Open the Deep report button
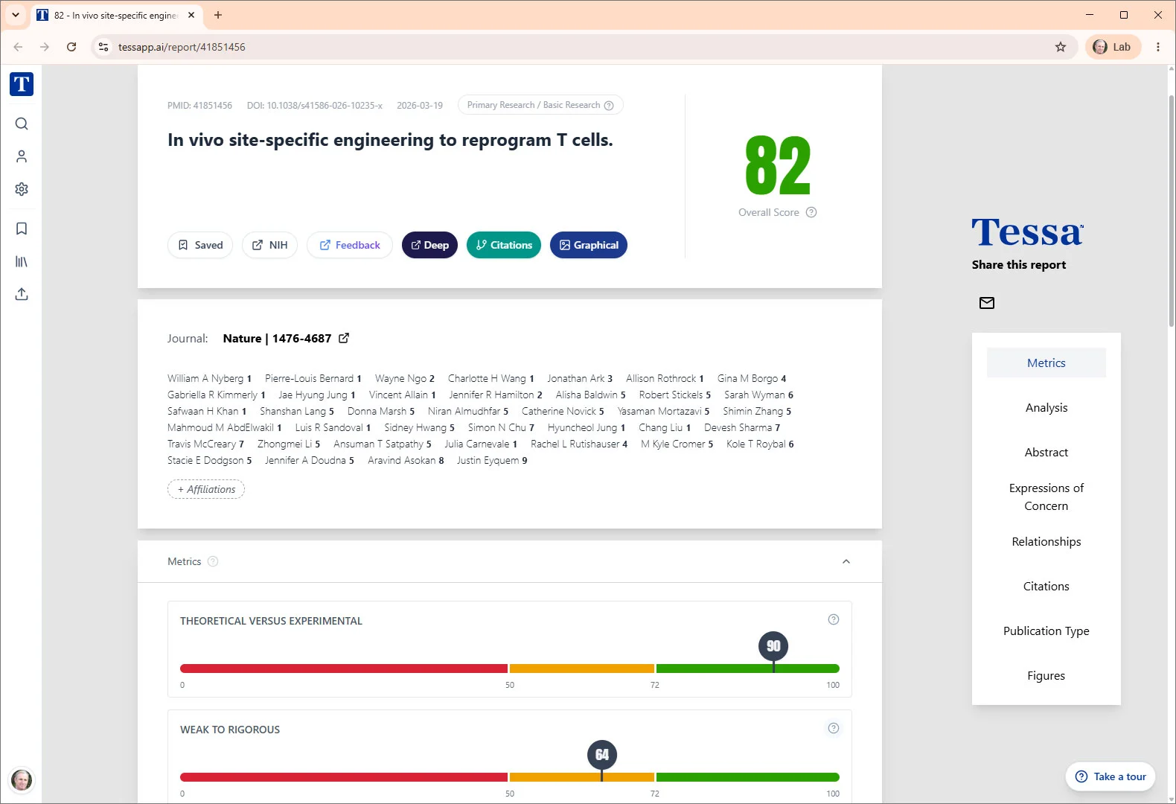The height and width of the screenshot is (804, 1176). (x=429, y=245)
